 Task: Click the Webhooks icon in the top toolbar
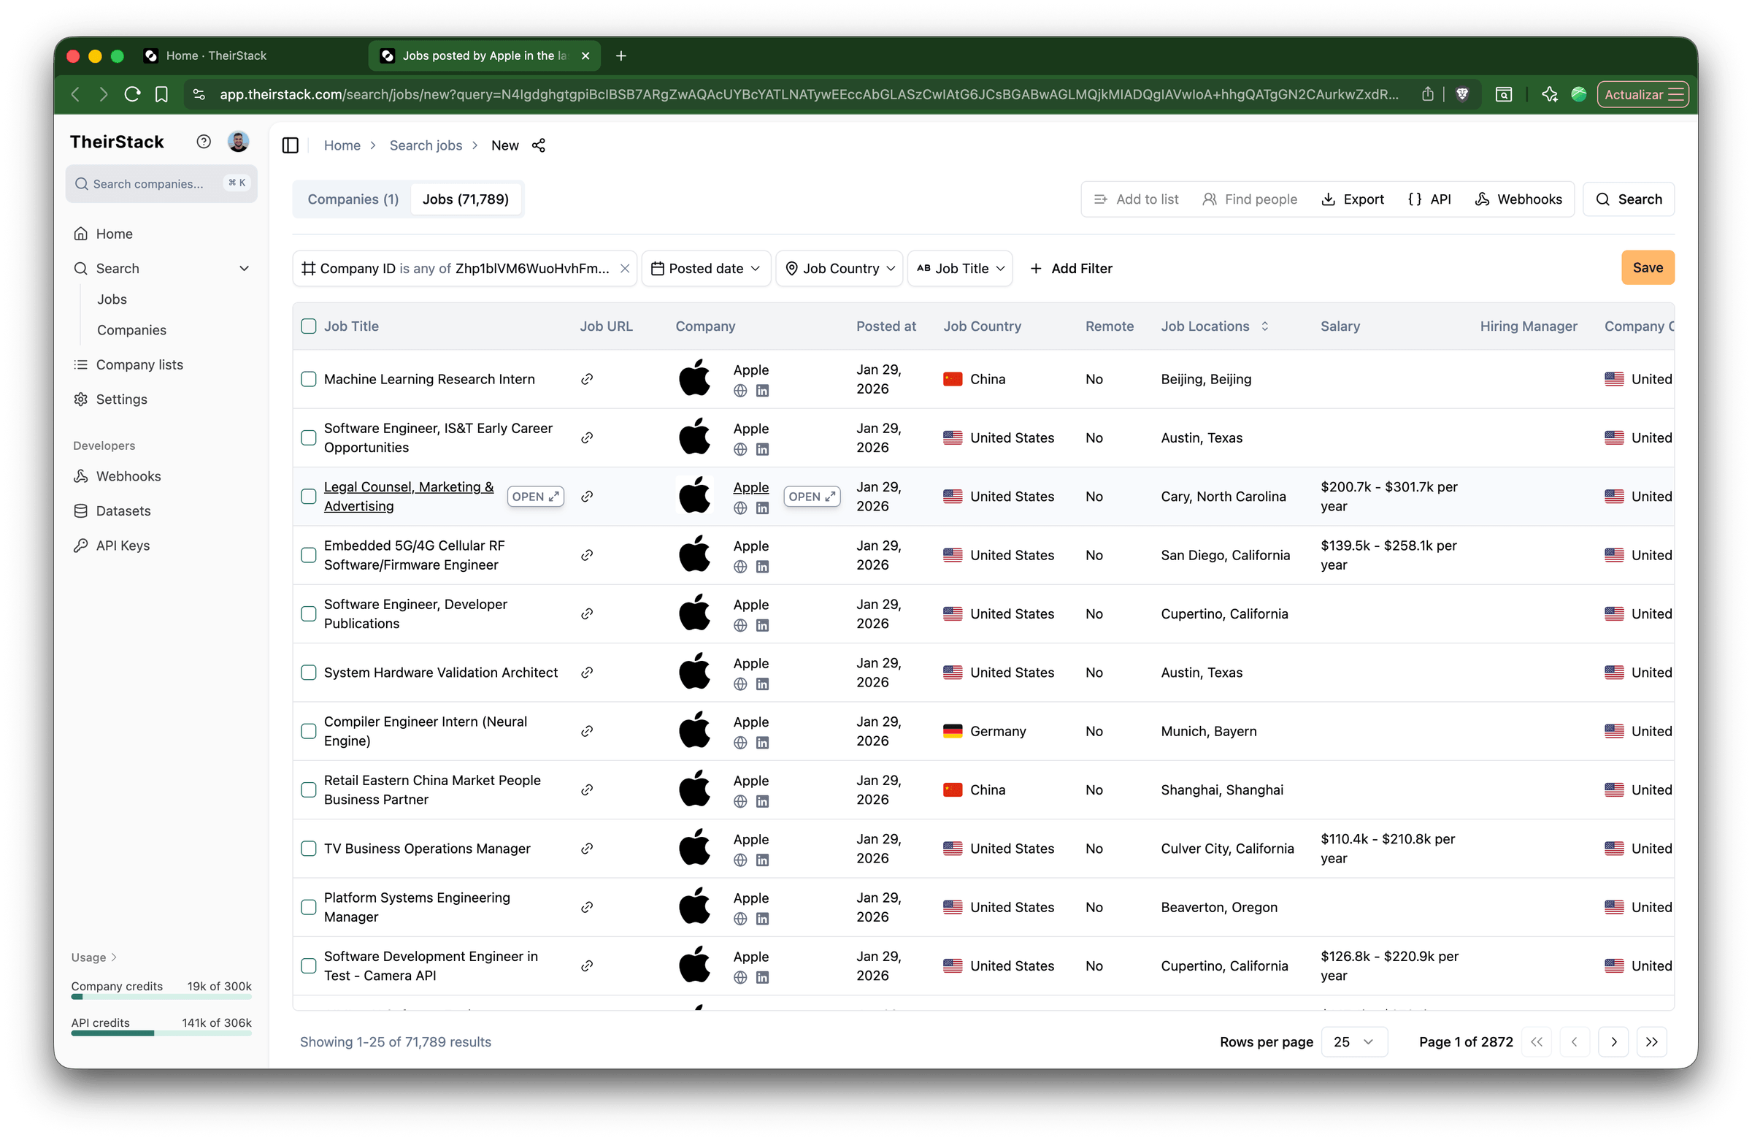1482,199
